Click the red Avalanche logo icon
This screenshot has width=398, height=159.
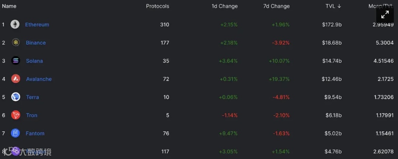click(x=15, y=79)
